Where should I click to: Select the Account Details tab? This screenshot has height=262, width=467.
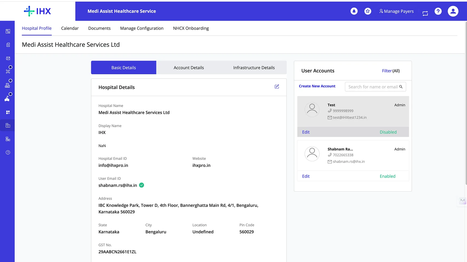tap(189, 68)
